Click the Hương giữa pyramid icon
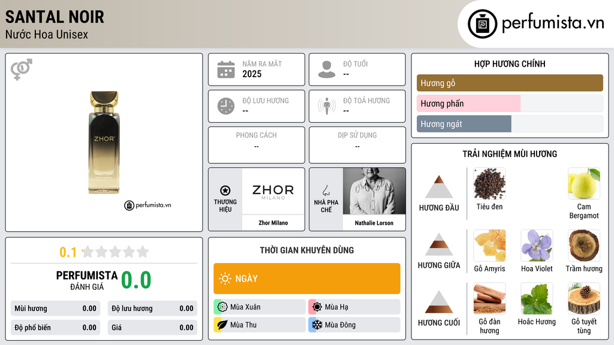Viewport: 614px width, 345px height. click(x=439, y=244)
